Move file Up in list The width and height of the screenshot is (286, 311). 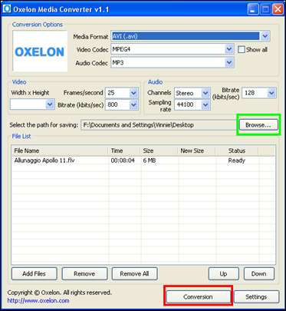click(224, 273)
